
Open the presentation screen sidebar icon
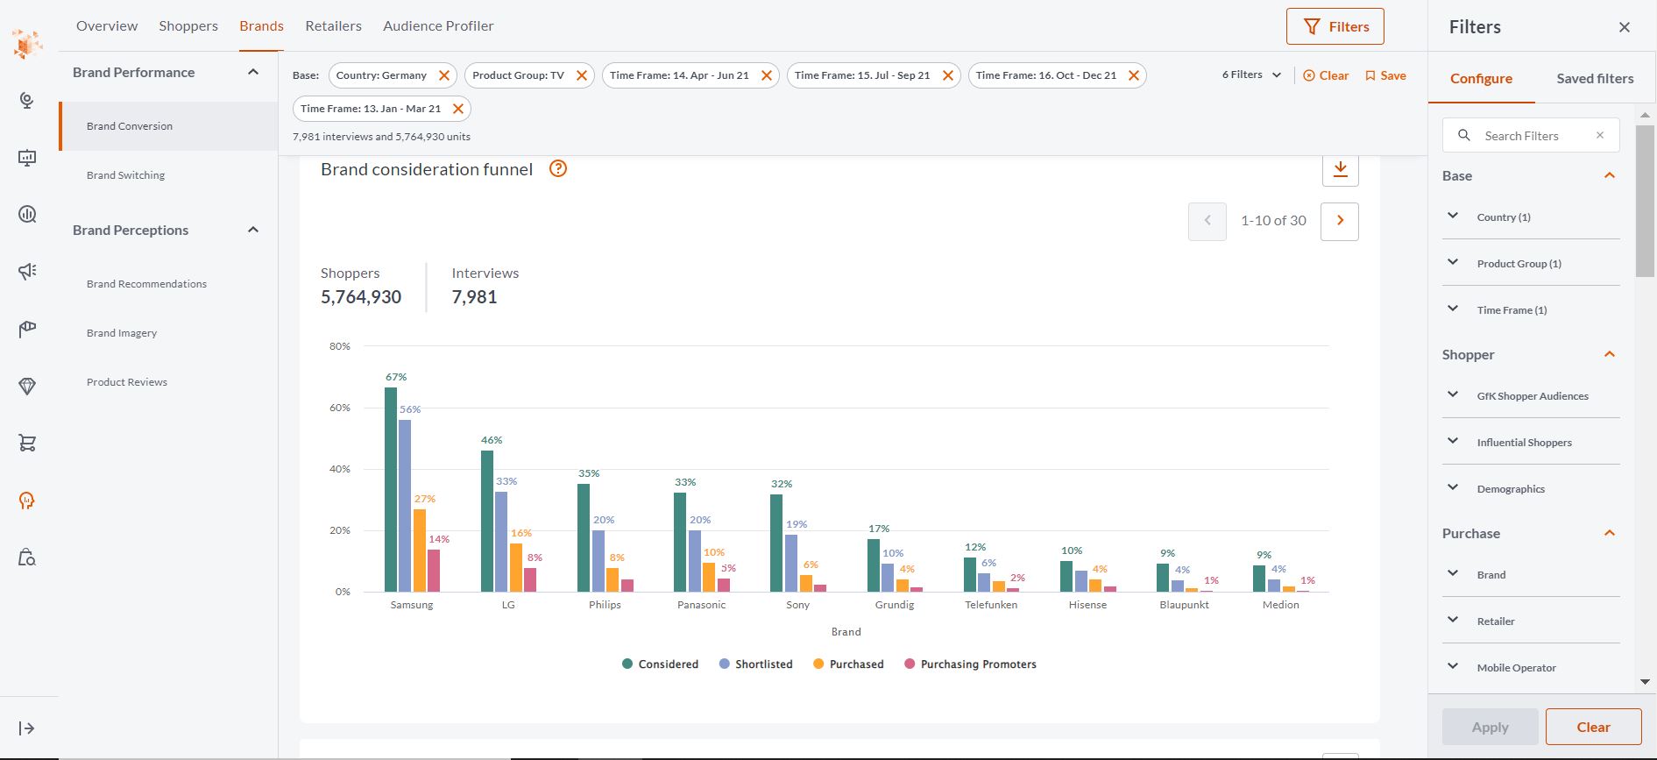27,158
